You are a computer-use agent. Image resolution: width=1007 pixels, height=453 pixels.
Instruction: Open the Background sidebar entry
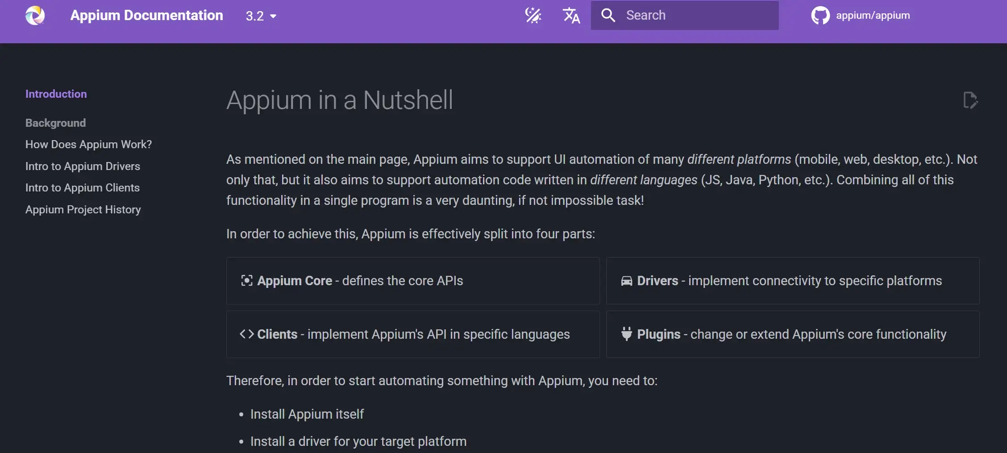point(55,123)
